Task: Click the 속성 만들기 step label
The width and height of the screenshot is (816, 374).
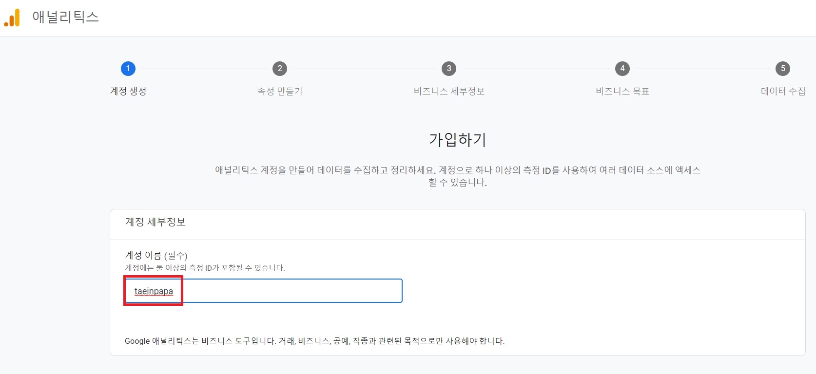Action: click(x=280, y=91)
